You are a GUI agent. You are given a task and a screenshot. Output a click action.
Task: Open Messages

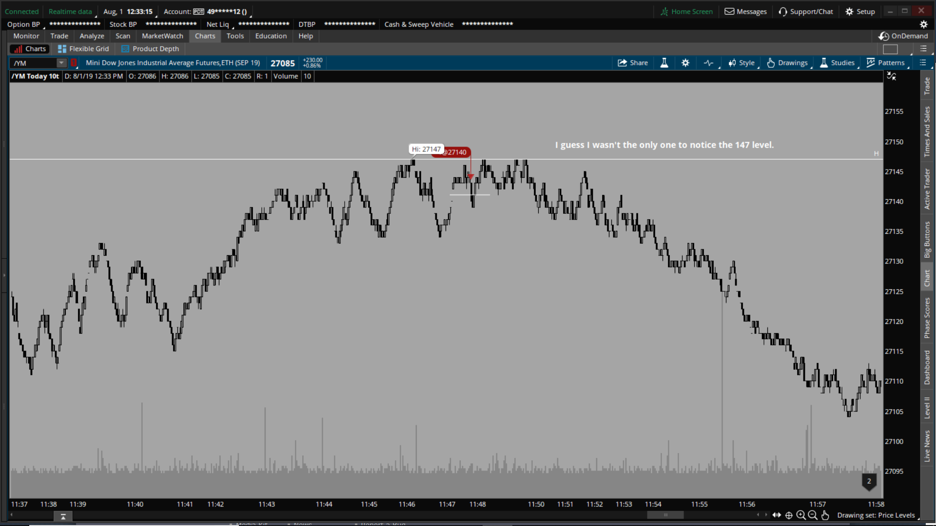click(x=745, y=12)
